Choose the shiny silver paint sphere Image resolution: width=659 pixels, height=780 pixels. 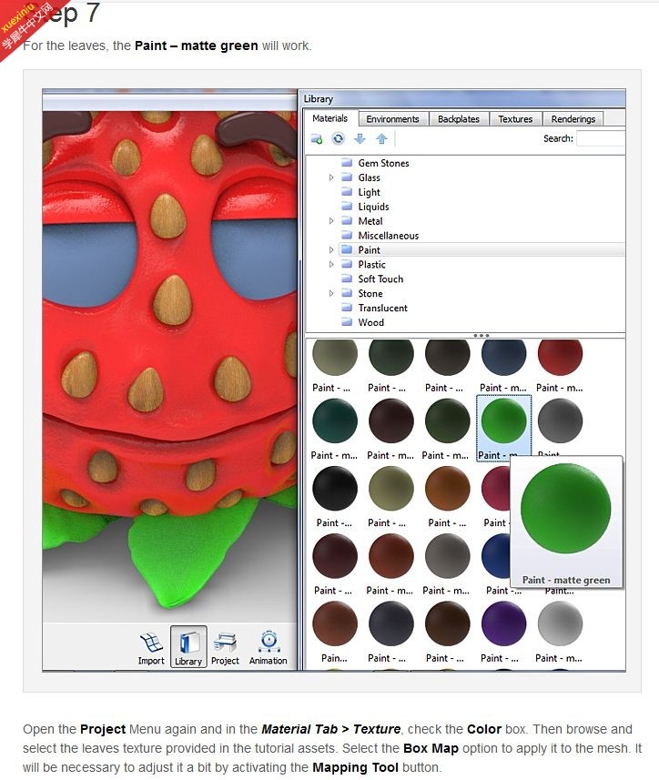click(x=560, y=623)
